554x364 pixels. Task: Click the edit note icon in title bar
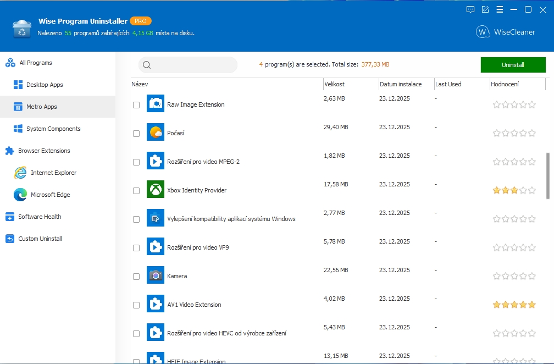click(485, 9)
